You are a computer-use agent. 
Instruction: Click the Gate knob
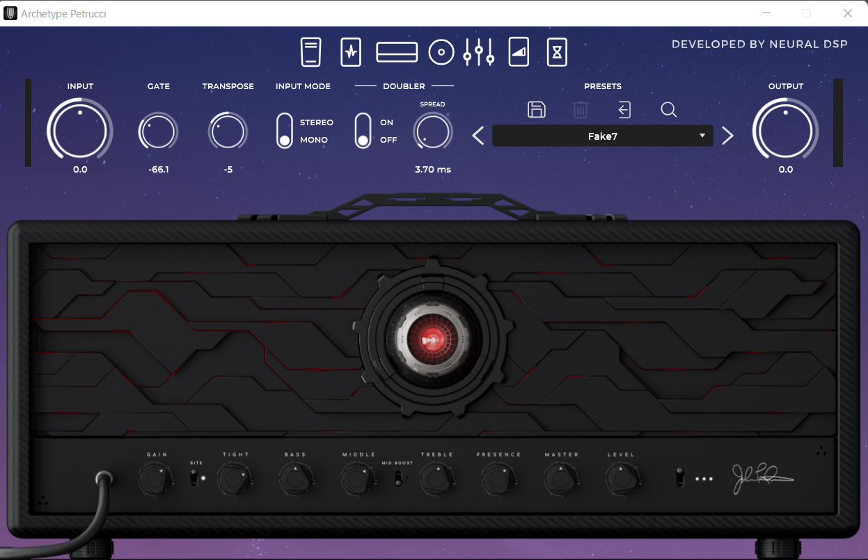159,131
